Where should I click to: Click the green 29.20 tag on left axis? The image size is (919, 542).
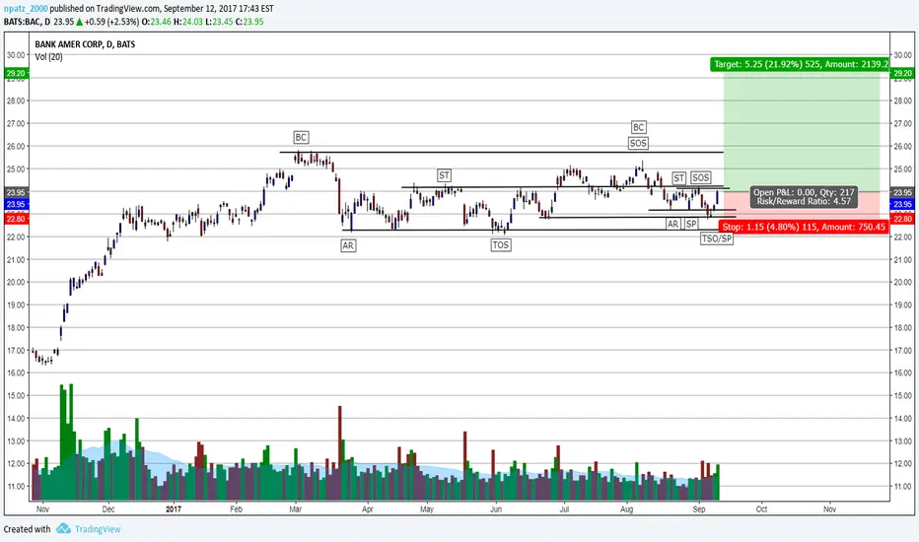(16, 73)
